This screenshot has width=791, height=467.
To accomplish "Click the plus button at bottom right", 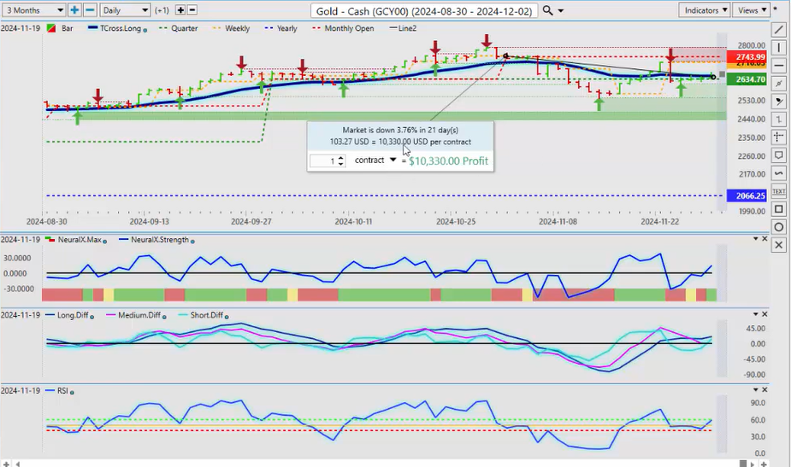I will point(764,464).
